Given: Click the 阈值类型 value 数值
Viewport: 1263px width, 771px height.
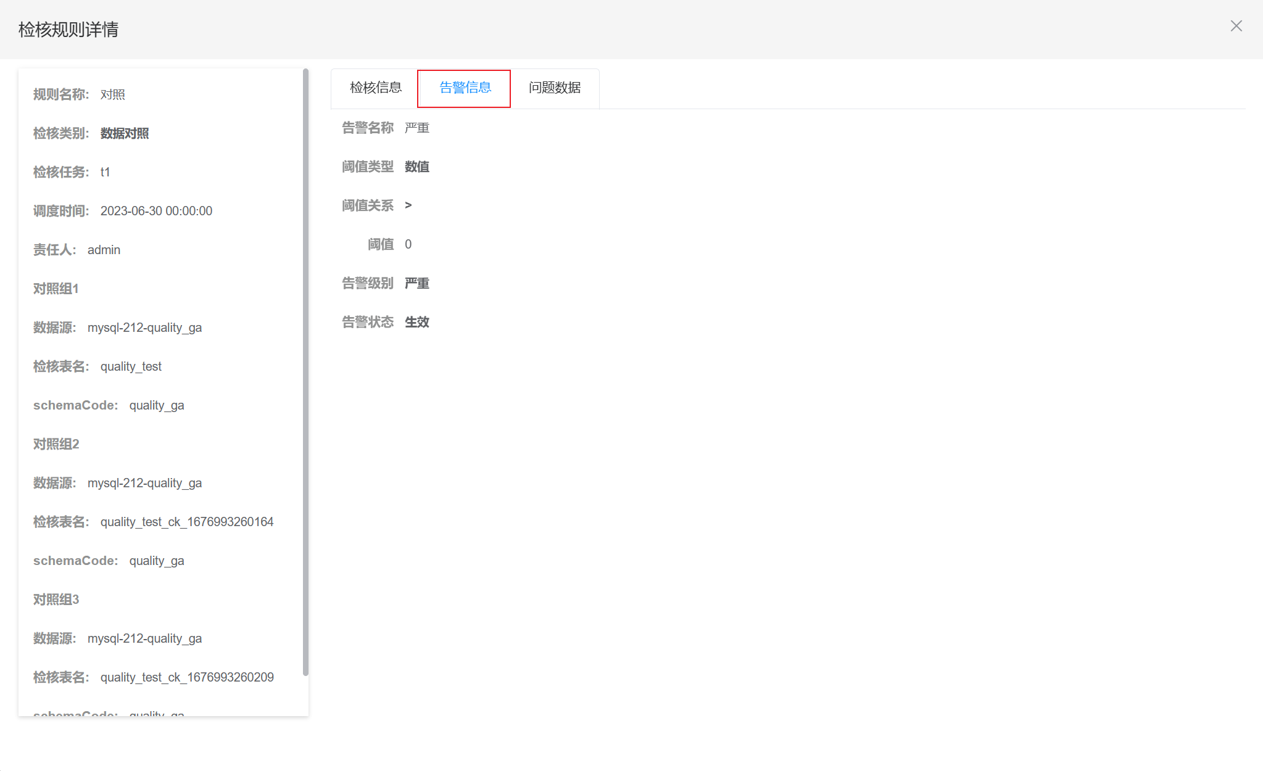Looking at the screenshot, I should pos(416,167).
